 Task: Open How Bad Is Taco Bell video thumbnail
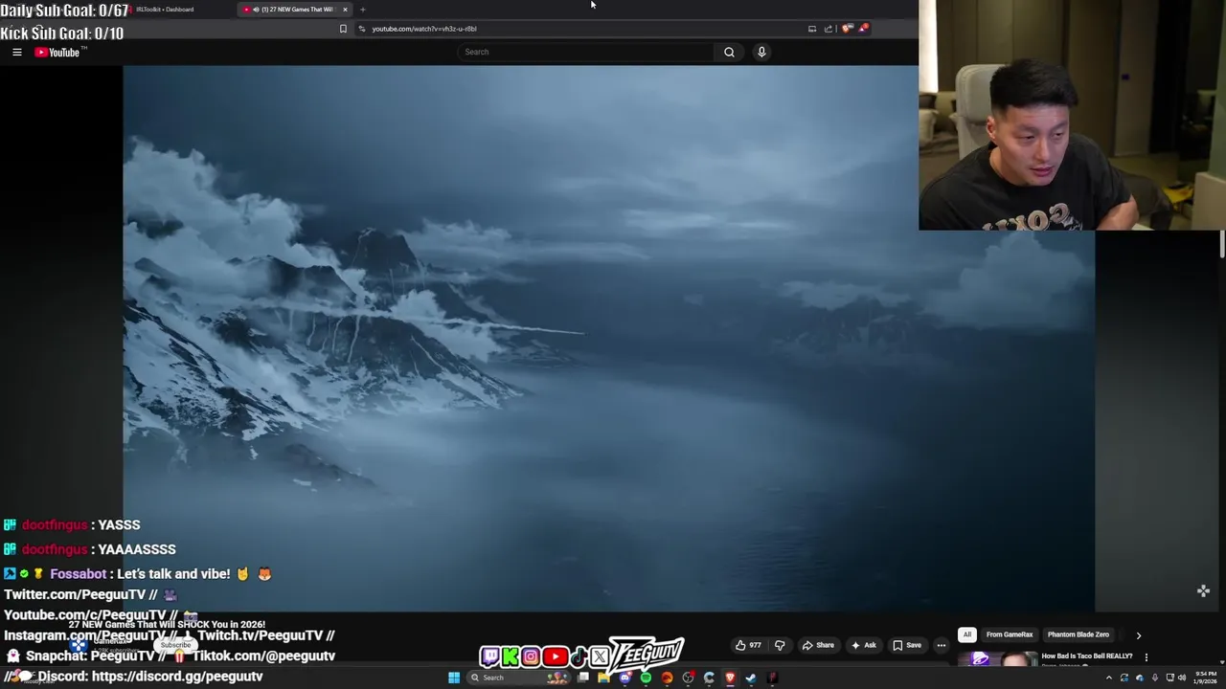click(x=997, y=658)
